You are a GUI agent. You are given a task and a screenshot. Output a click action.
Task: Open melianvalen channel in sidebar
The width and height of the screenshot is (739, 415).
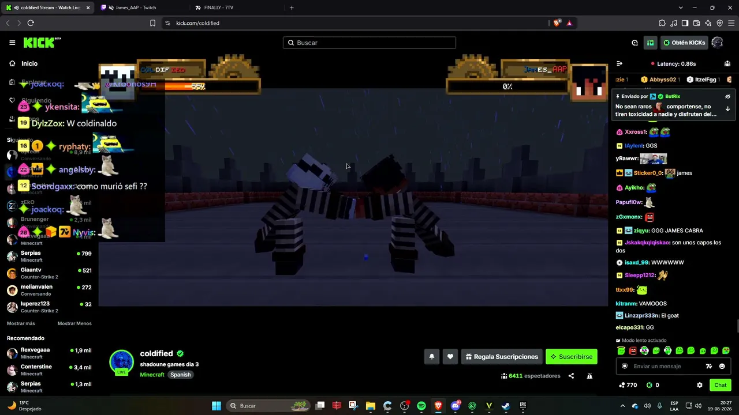click(x=49, y=290)
